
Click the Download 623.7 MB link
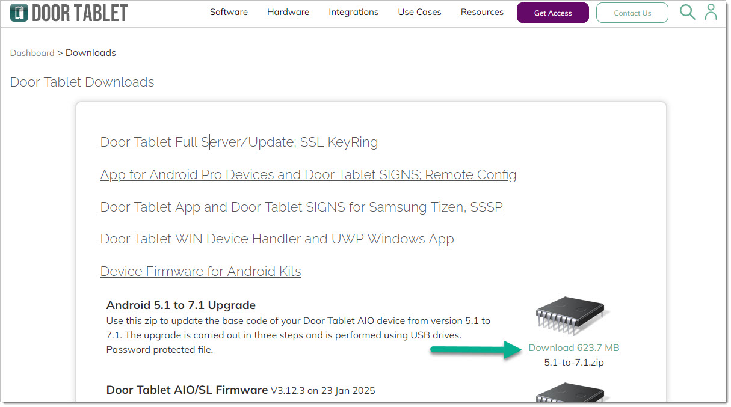[573, 348]
